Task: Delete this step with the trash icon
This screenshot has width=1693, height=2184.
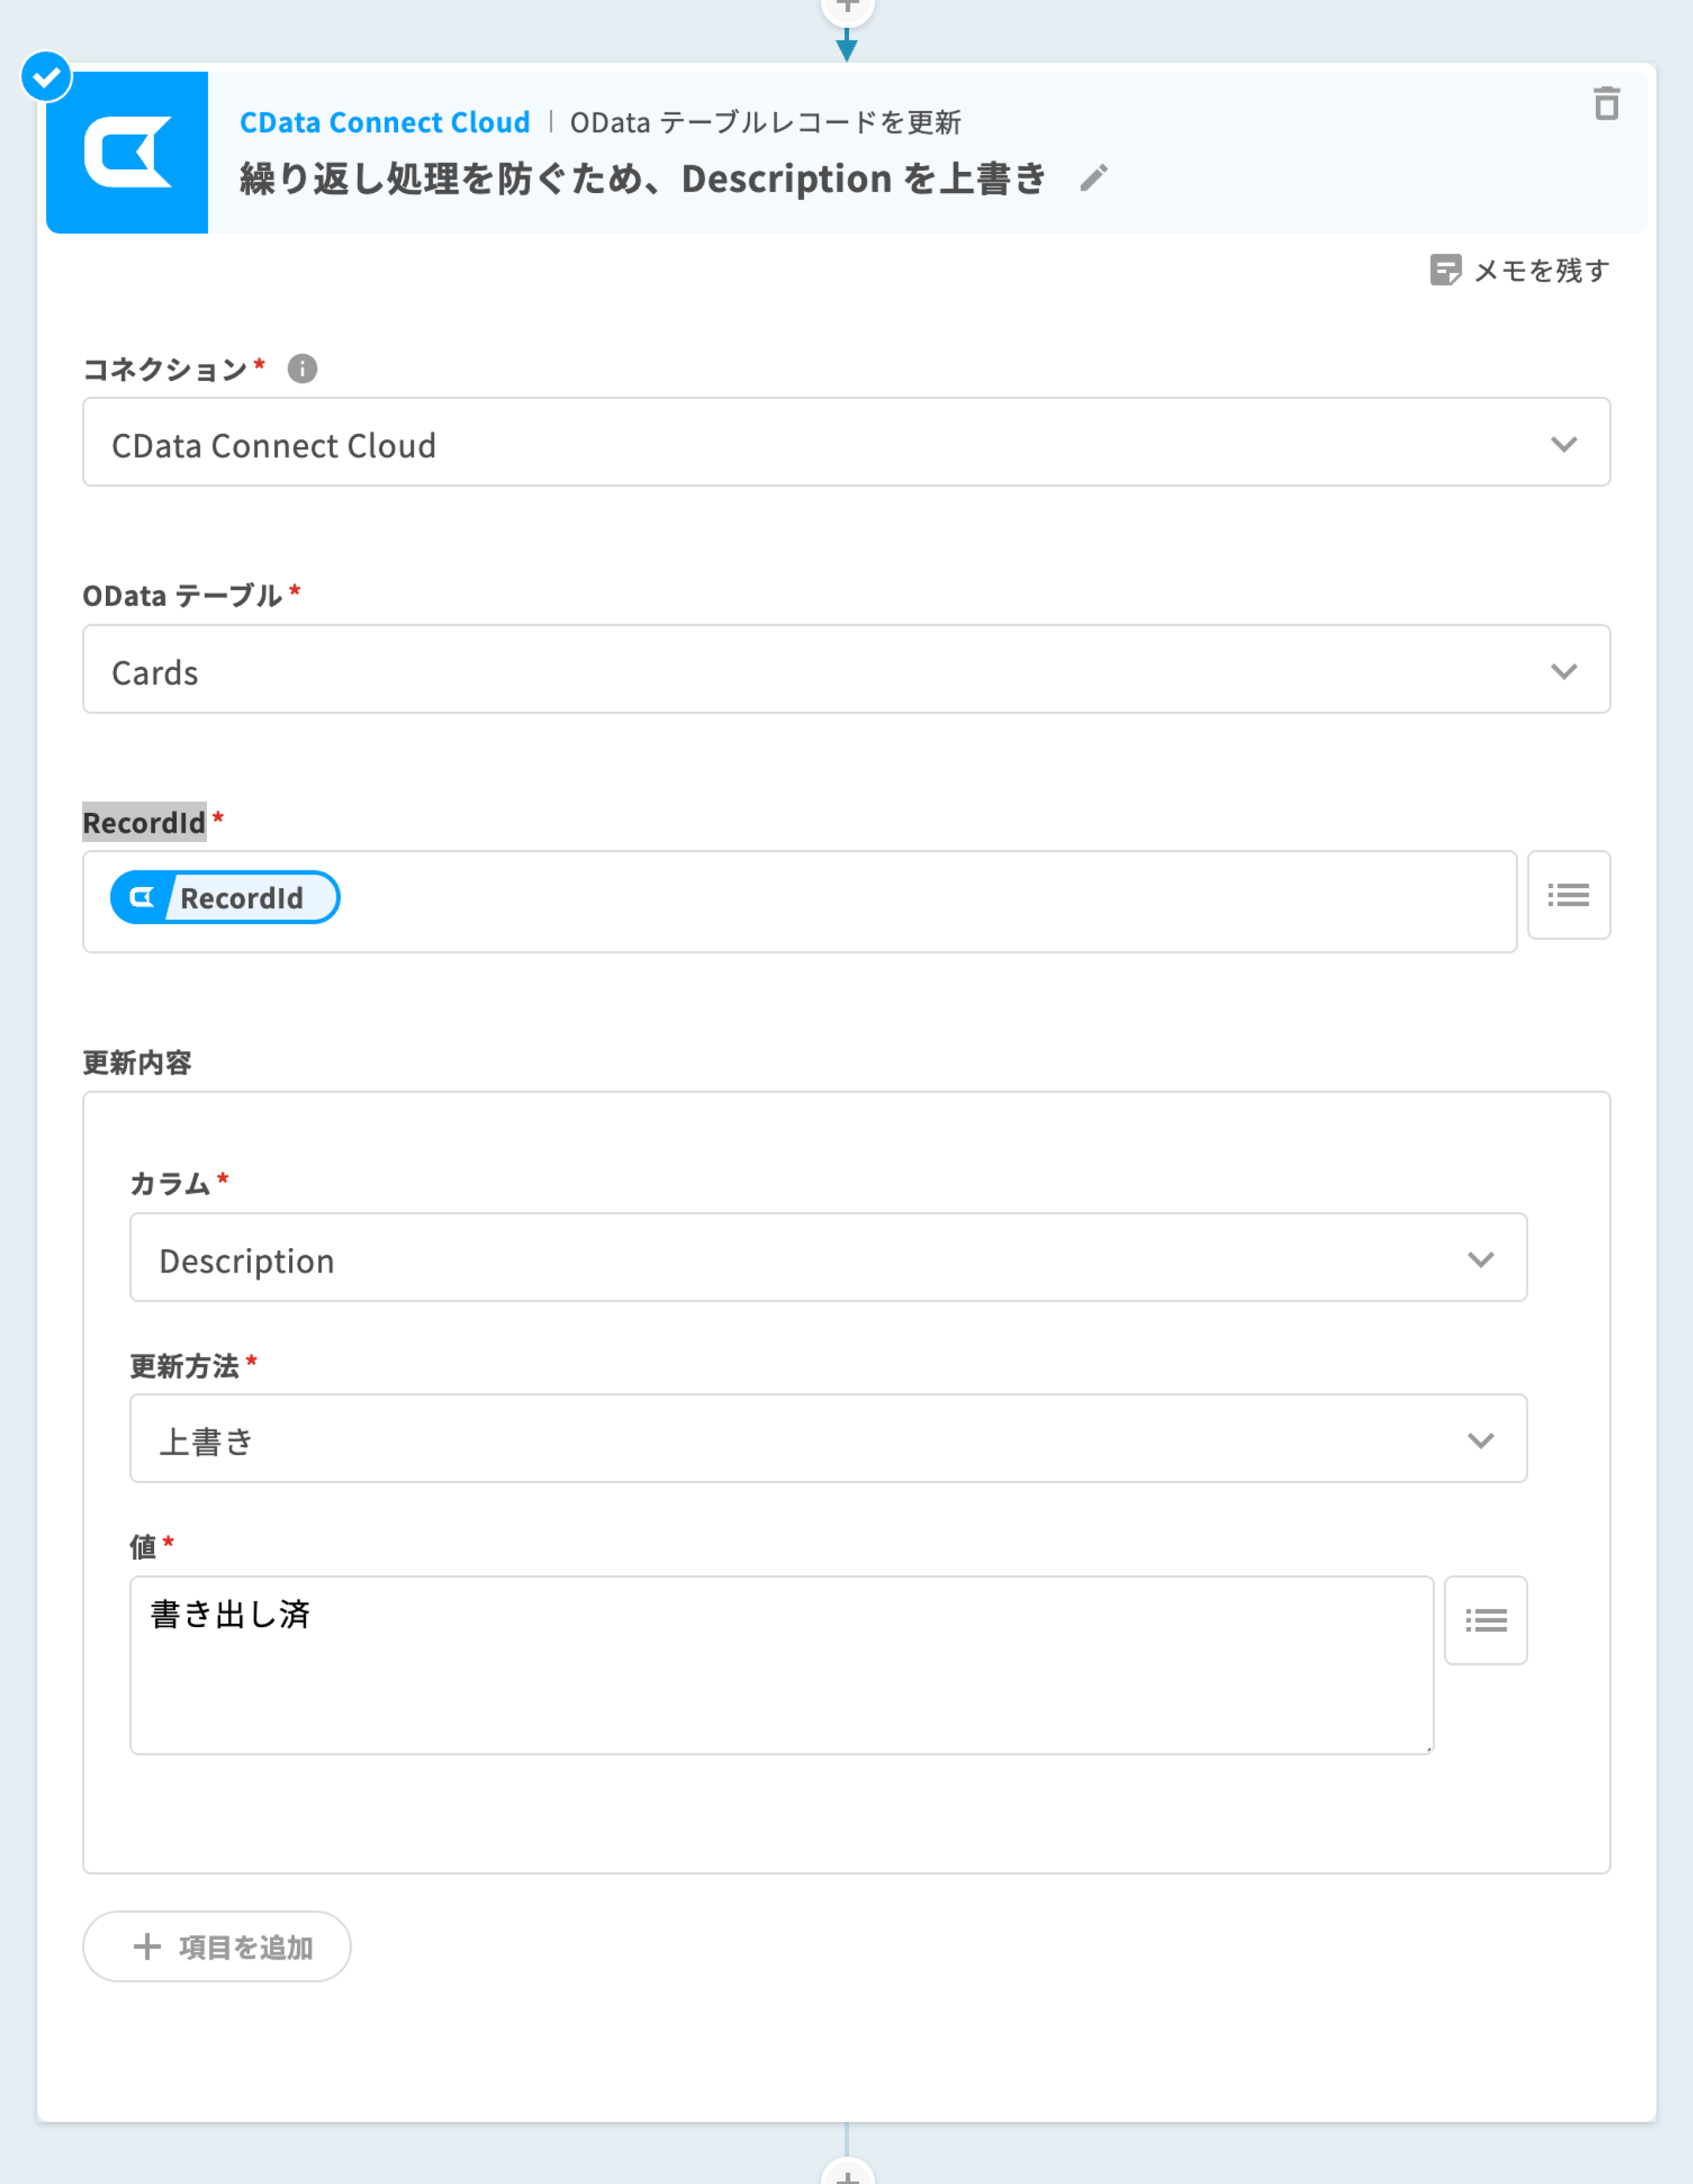Action: click(1606, 104)
